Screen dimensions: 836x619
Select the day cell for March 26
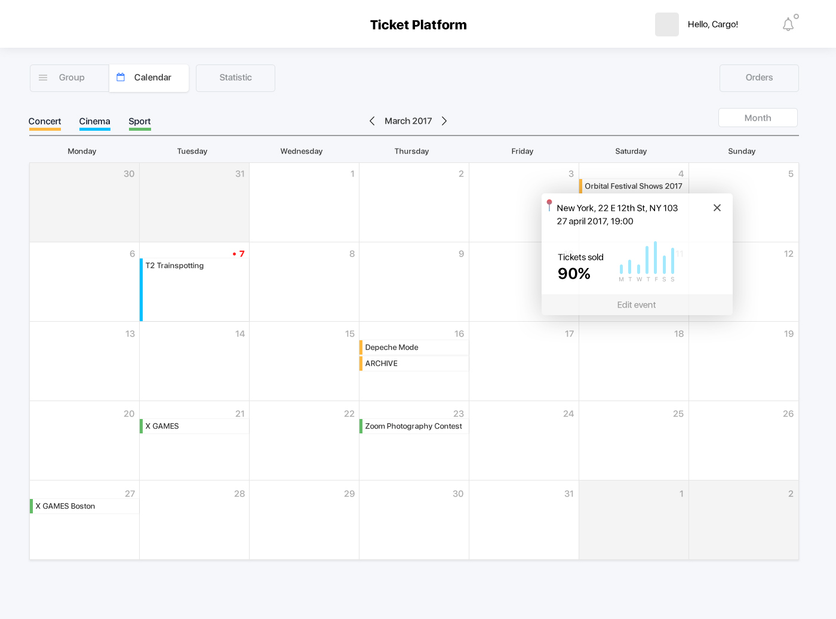(x=743, y=441)
